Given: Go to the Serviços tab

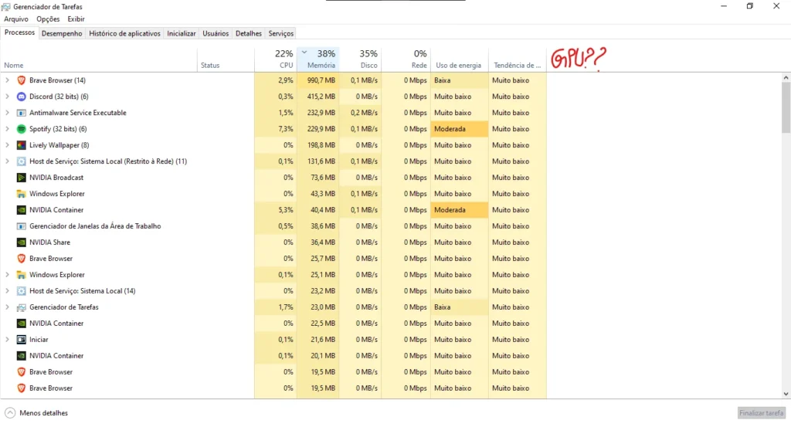Looking at the screenshot, I should (x=281, y=33).
